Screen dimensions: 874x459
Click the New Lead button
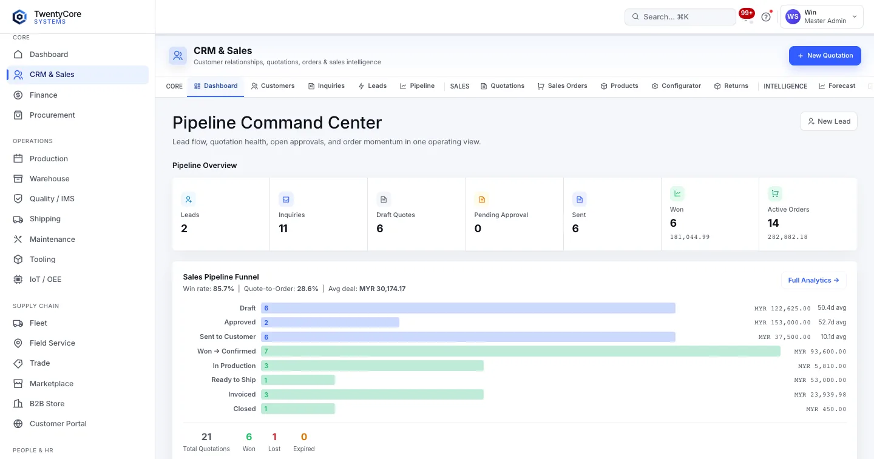tap(828, 121)
